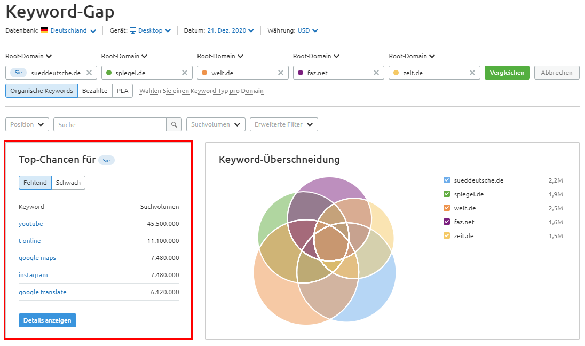This screenshot has height=346, width=585.
Task: Open the instagram keyword link
Action: pyautogui.click(x=33, y=275)
